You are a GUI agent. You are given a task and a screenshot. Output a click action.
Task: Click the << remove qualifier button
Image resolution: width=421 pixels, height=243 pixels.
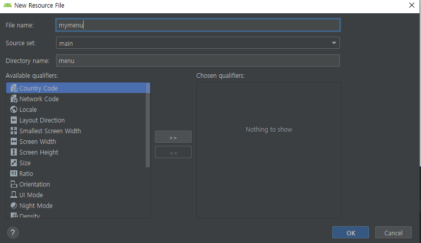click(173, 152)
